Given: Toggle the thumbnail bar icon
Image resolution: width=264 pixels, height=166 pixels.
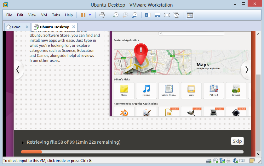Looking at the screenshot, I should pyautogui.click(x=158, y=15).
